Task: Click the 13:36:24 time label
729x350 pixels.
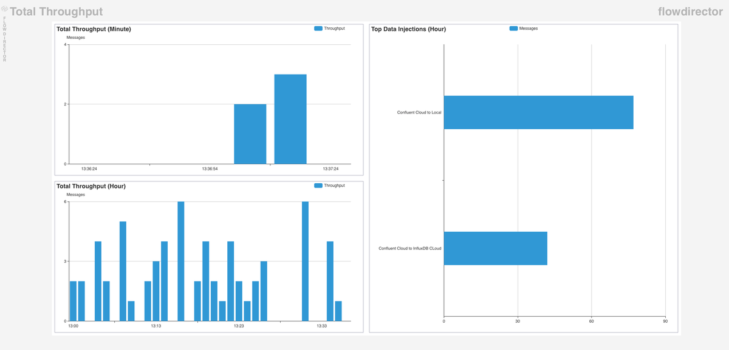Action: (89, 169)
